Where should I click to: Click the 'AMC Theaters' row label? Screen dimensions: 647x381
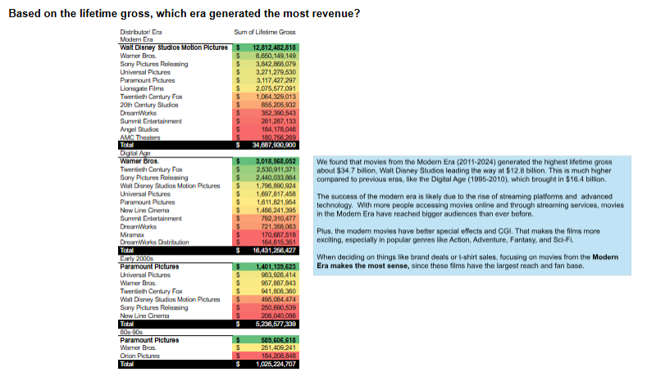pos(140,138)
